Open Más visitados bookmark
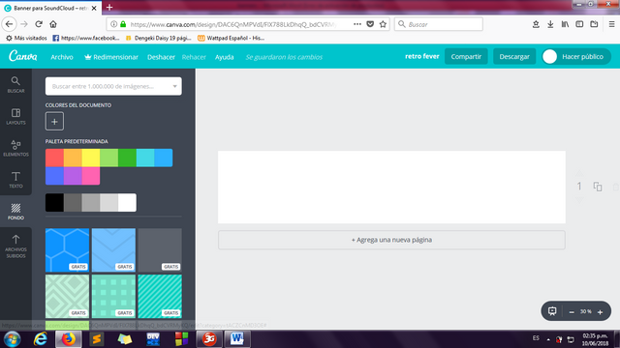The height and width of the screenshot is (348, 620). pyautogui.click(x=26, y=38)
